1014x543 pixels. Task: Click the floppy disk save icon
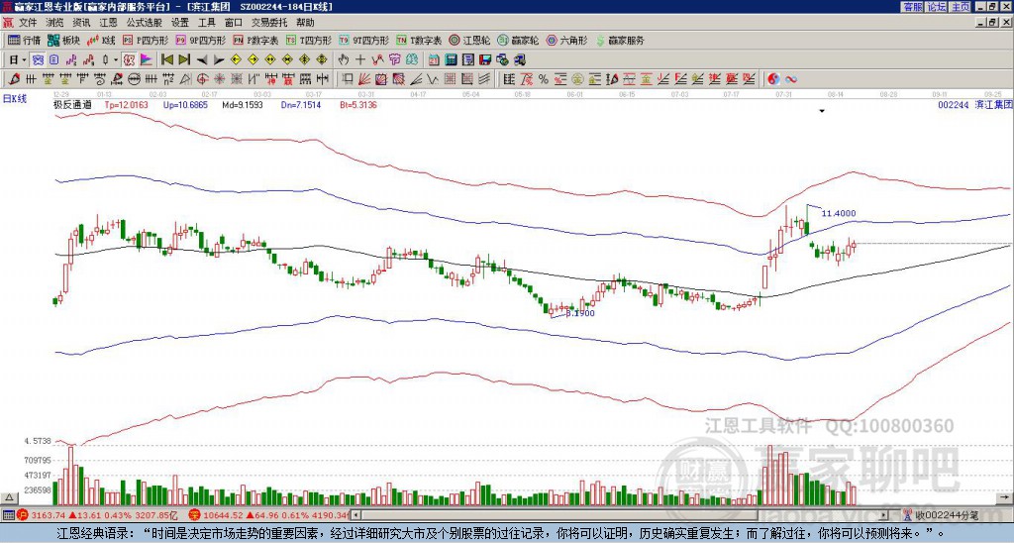(485, 60)
